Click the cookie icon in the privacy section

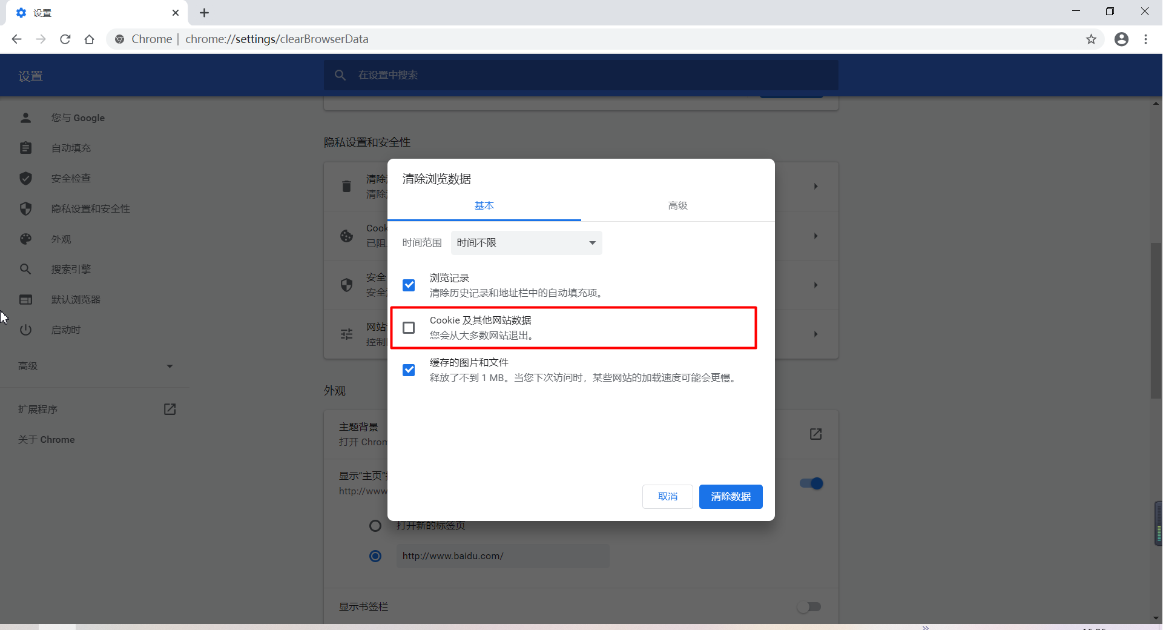click(x=346, y=236)
